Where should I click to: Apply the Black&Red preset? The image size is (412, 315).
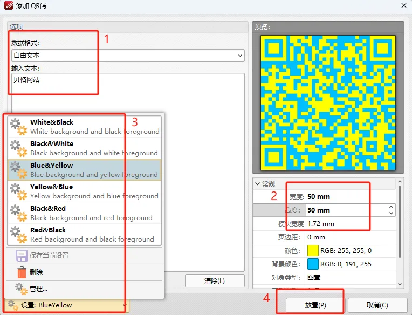pos(84,213)
